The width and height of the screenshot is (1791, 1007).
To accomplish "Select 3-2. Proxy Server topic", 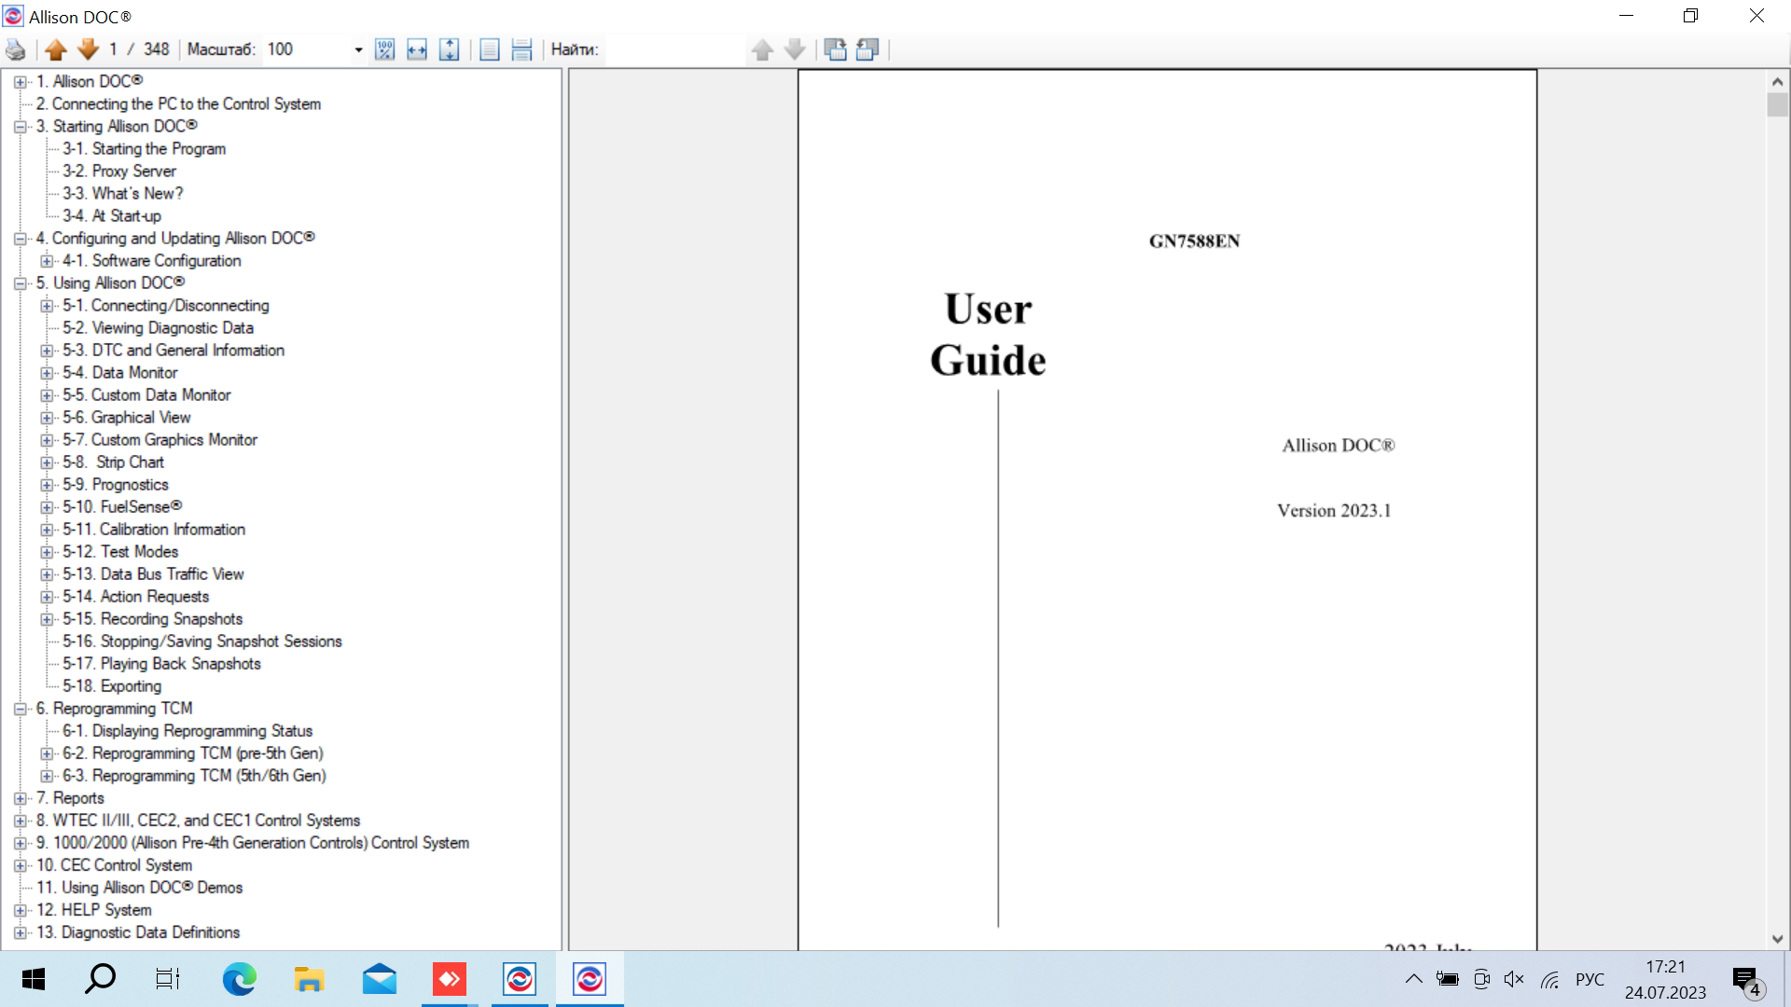I will coord(119,172).
